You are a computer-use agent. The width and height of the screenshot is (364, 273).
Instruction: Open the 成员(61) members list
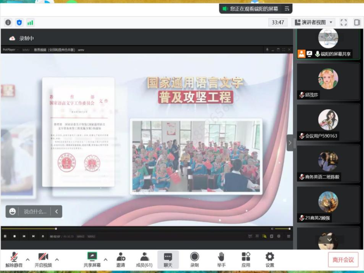click(x=144, y=259)
